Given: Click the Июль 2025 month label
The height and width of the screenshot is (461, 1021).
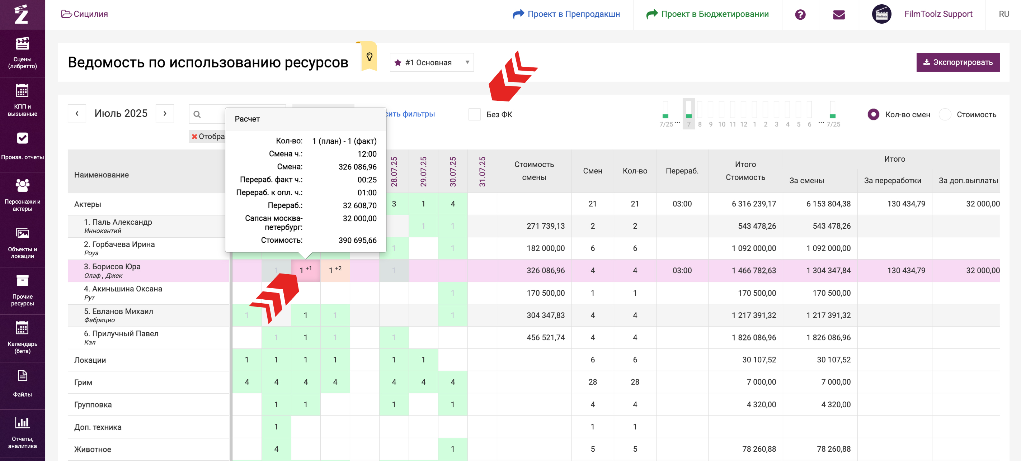Looking at the screenshot, I should (121, 113).
